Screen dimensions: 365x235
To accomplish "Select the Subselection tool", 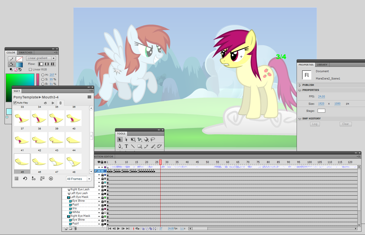I will pos(126,139).
